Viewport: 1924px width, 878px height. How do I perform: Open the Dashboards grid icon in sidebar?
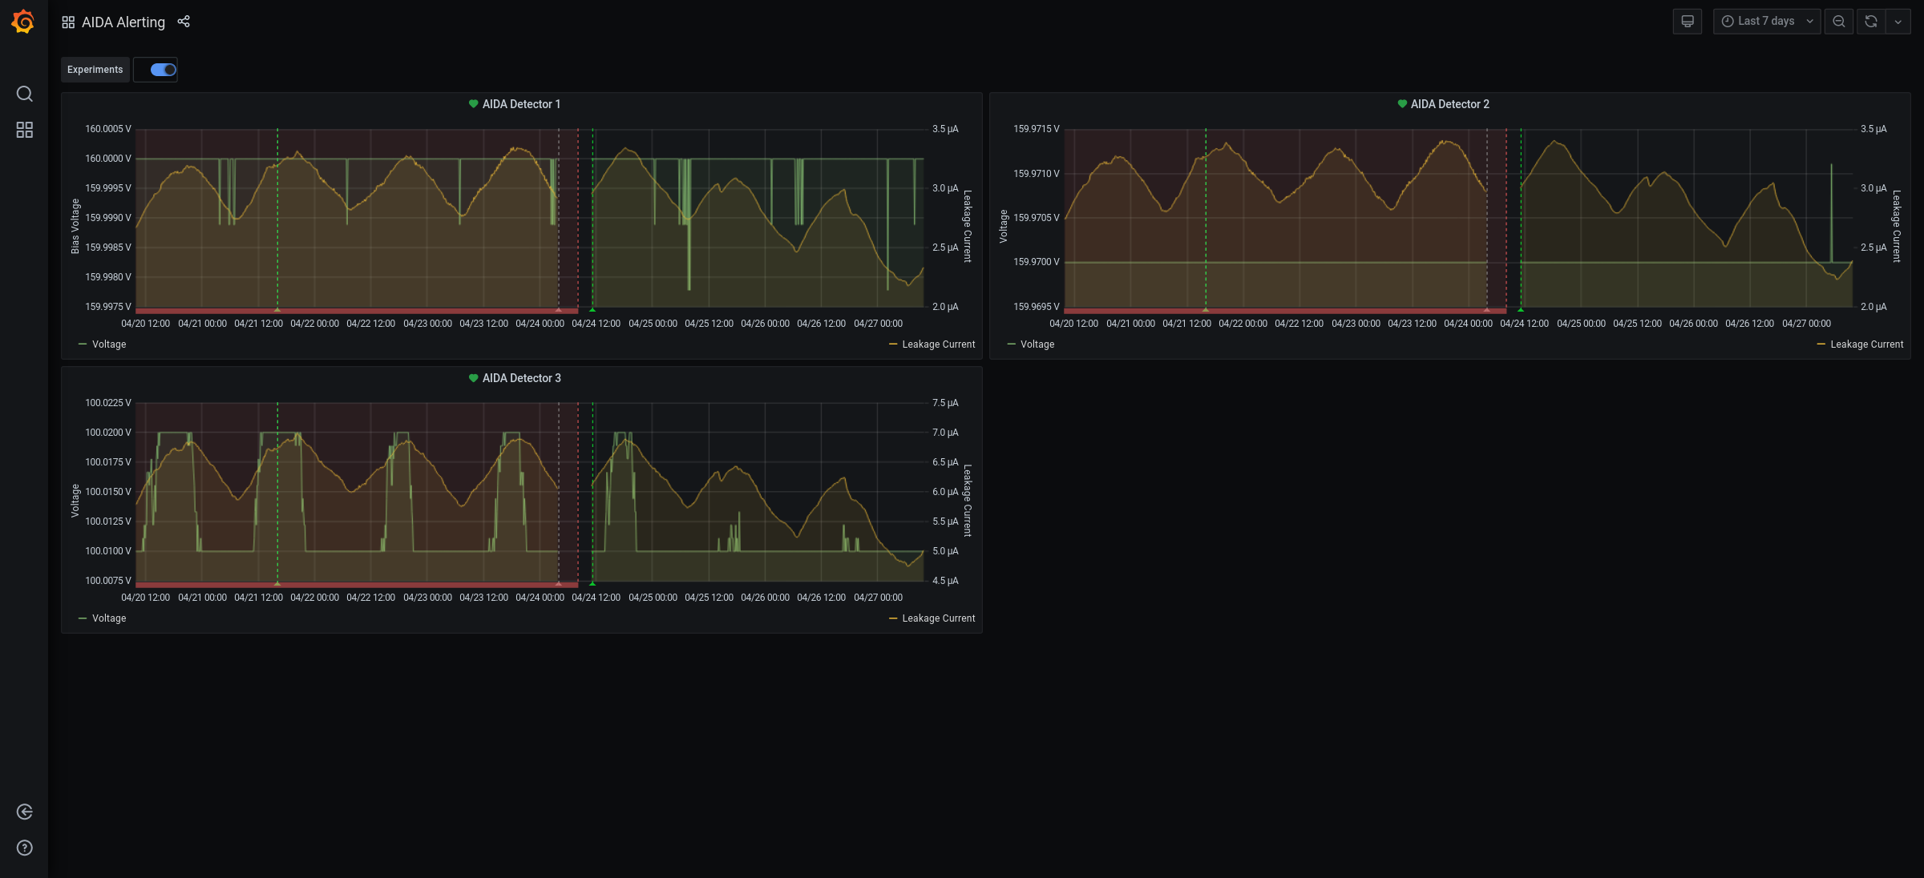tap(25, 130)
